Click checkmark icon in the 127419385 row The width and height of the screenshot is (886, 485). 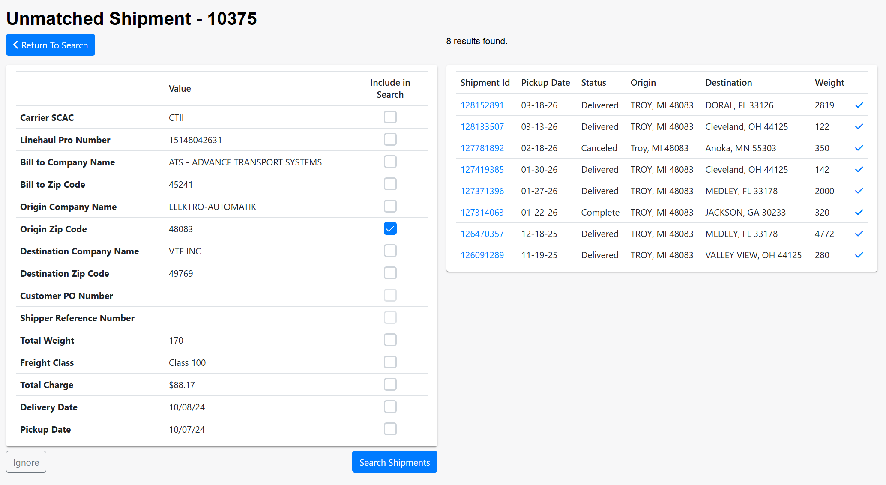point(859,170)
